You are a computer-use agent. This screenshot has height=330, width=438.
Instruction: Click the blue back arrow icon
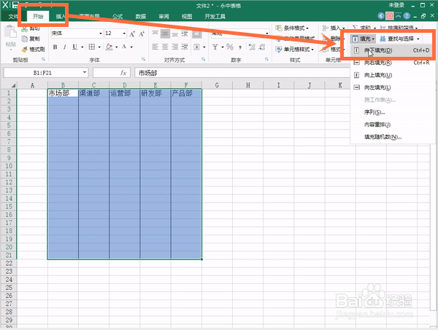point(381,16)
